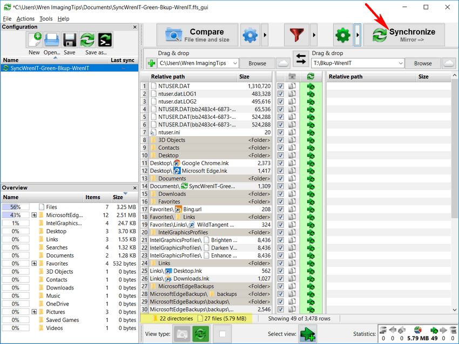The image size is (459, 344).
Task: Click the Open configuration icon
Action: pos(52,40)
